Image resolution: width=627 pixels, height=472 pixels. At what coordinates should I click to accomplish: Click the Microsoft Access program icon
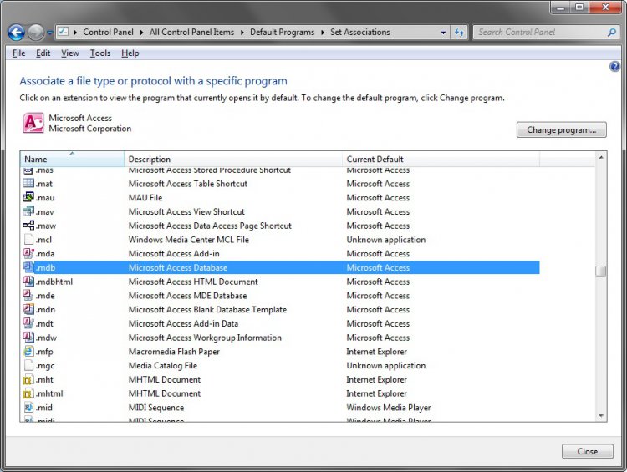tap(33, 123)
